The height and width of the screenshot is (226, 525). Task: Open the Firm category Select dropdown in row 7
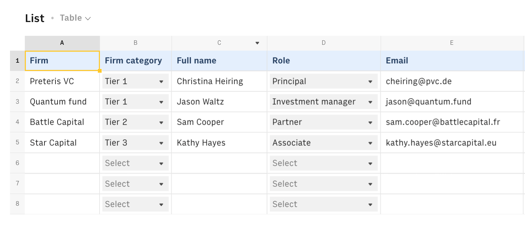(x=135, y=184)
